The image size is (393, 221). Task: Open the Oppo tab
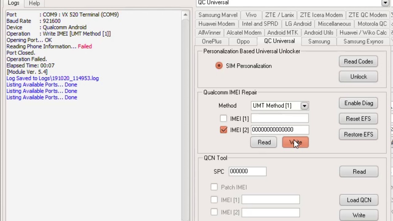click(x=243, y=41)
